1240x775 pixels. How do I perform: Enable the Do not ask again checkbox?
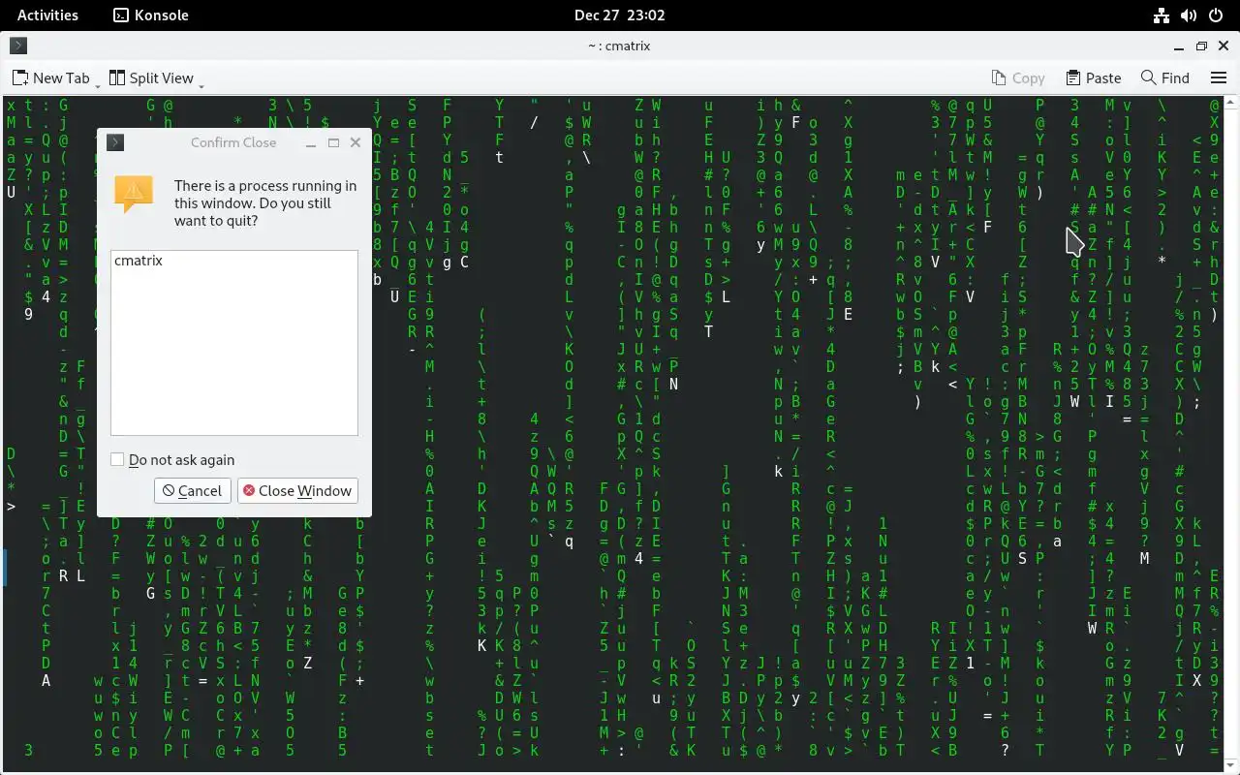(x=117, y=460)
